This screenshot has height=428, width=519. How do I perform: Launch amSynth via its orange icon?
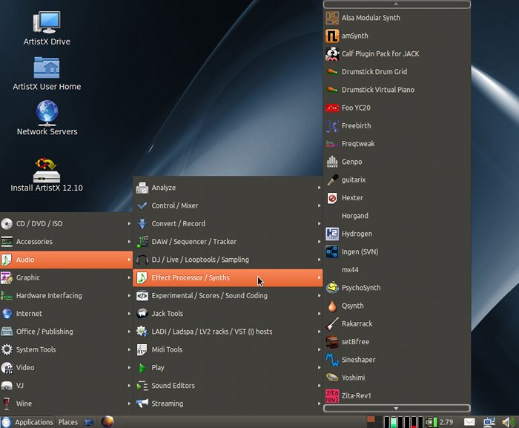click(332, 36)
